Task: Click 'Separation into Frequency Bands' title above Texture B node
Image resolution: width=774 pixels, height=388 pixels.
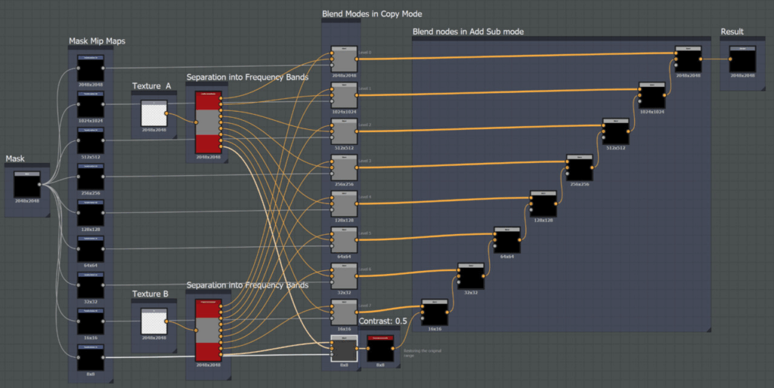Action: [247, 285]
